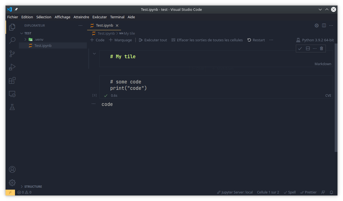
Task: Open the Explorer view in activity bar
Action: (x=12, y=27)
